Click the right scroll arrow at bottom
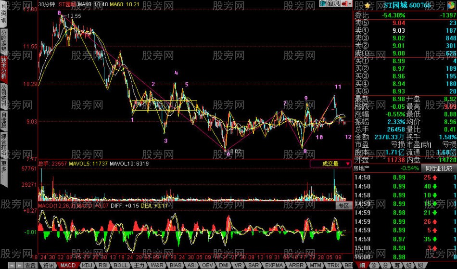The image size is (457, 269). [19, 266]
